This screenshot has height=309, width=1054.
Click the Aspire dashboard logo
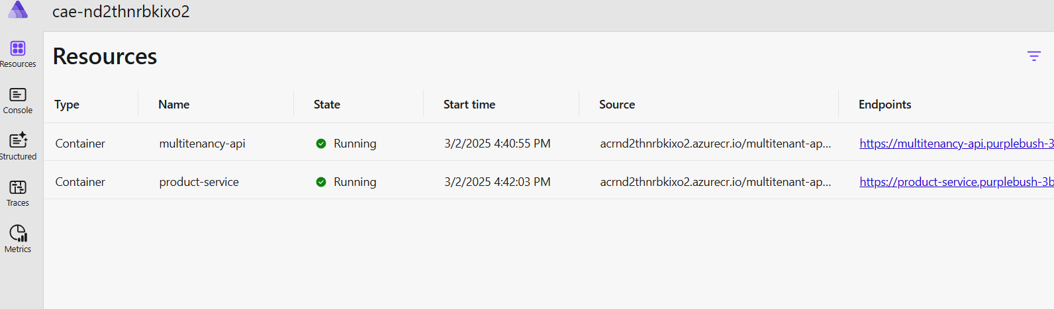pos(18,9)
